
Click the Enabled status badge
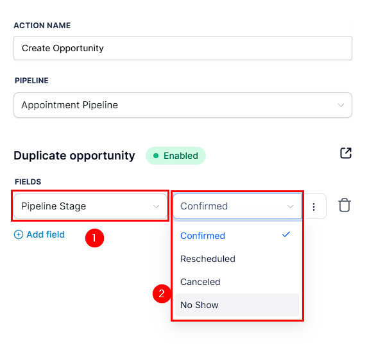[x=176, y=156]
